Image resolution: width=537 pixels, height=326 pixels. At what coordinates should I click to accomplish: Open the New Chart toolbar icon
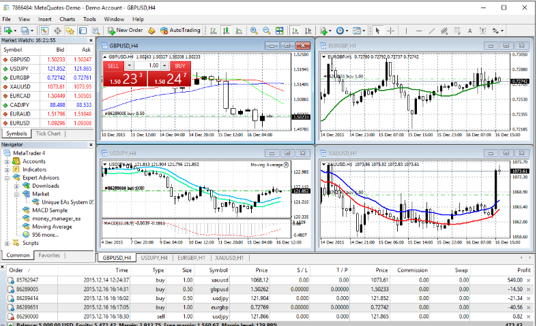8,31
